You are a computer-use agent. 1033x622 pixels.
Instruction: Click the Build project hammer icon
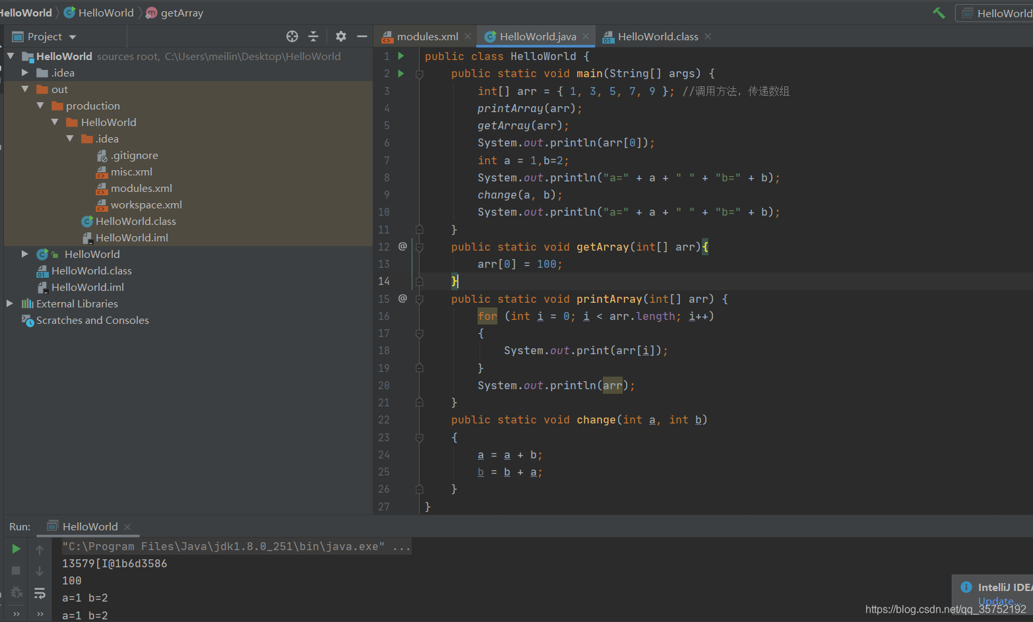(939, 13)
